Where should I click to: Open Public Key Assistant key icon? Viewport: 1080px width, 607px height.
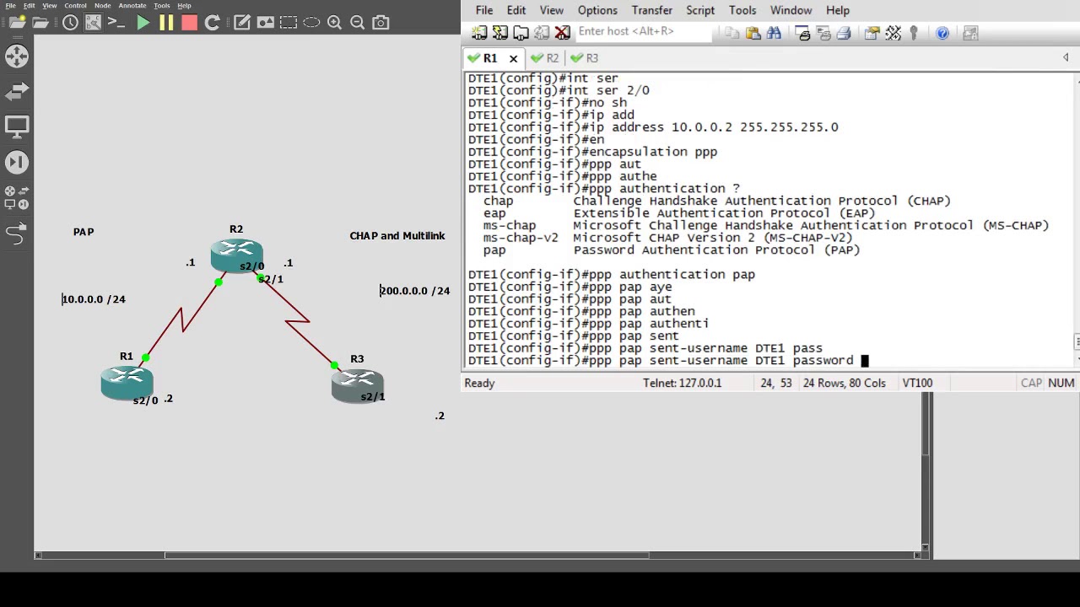click(x=913, y=33)
